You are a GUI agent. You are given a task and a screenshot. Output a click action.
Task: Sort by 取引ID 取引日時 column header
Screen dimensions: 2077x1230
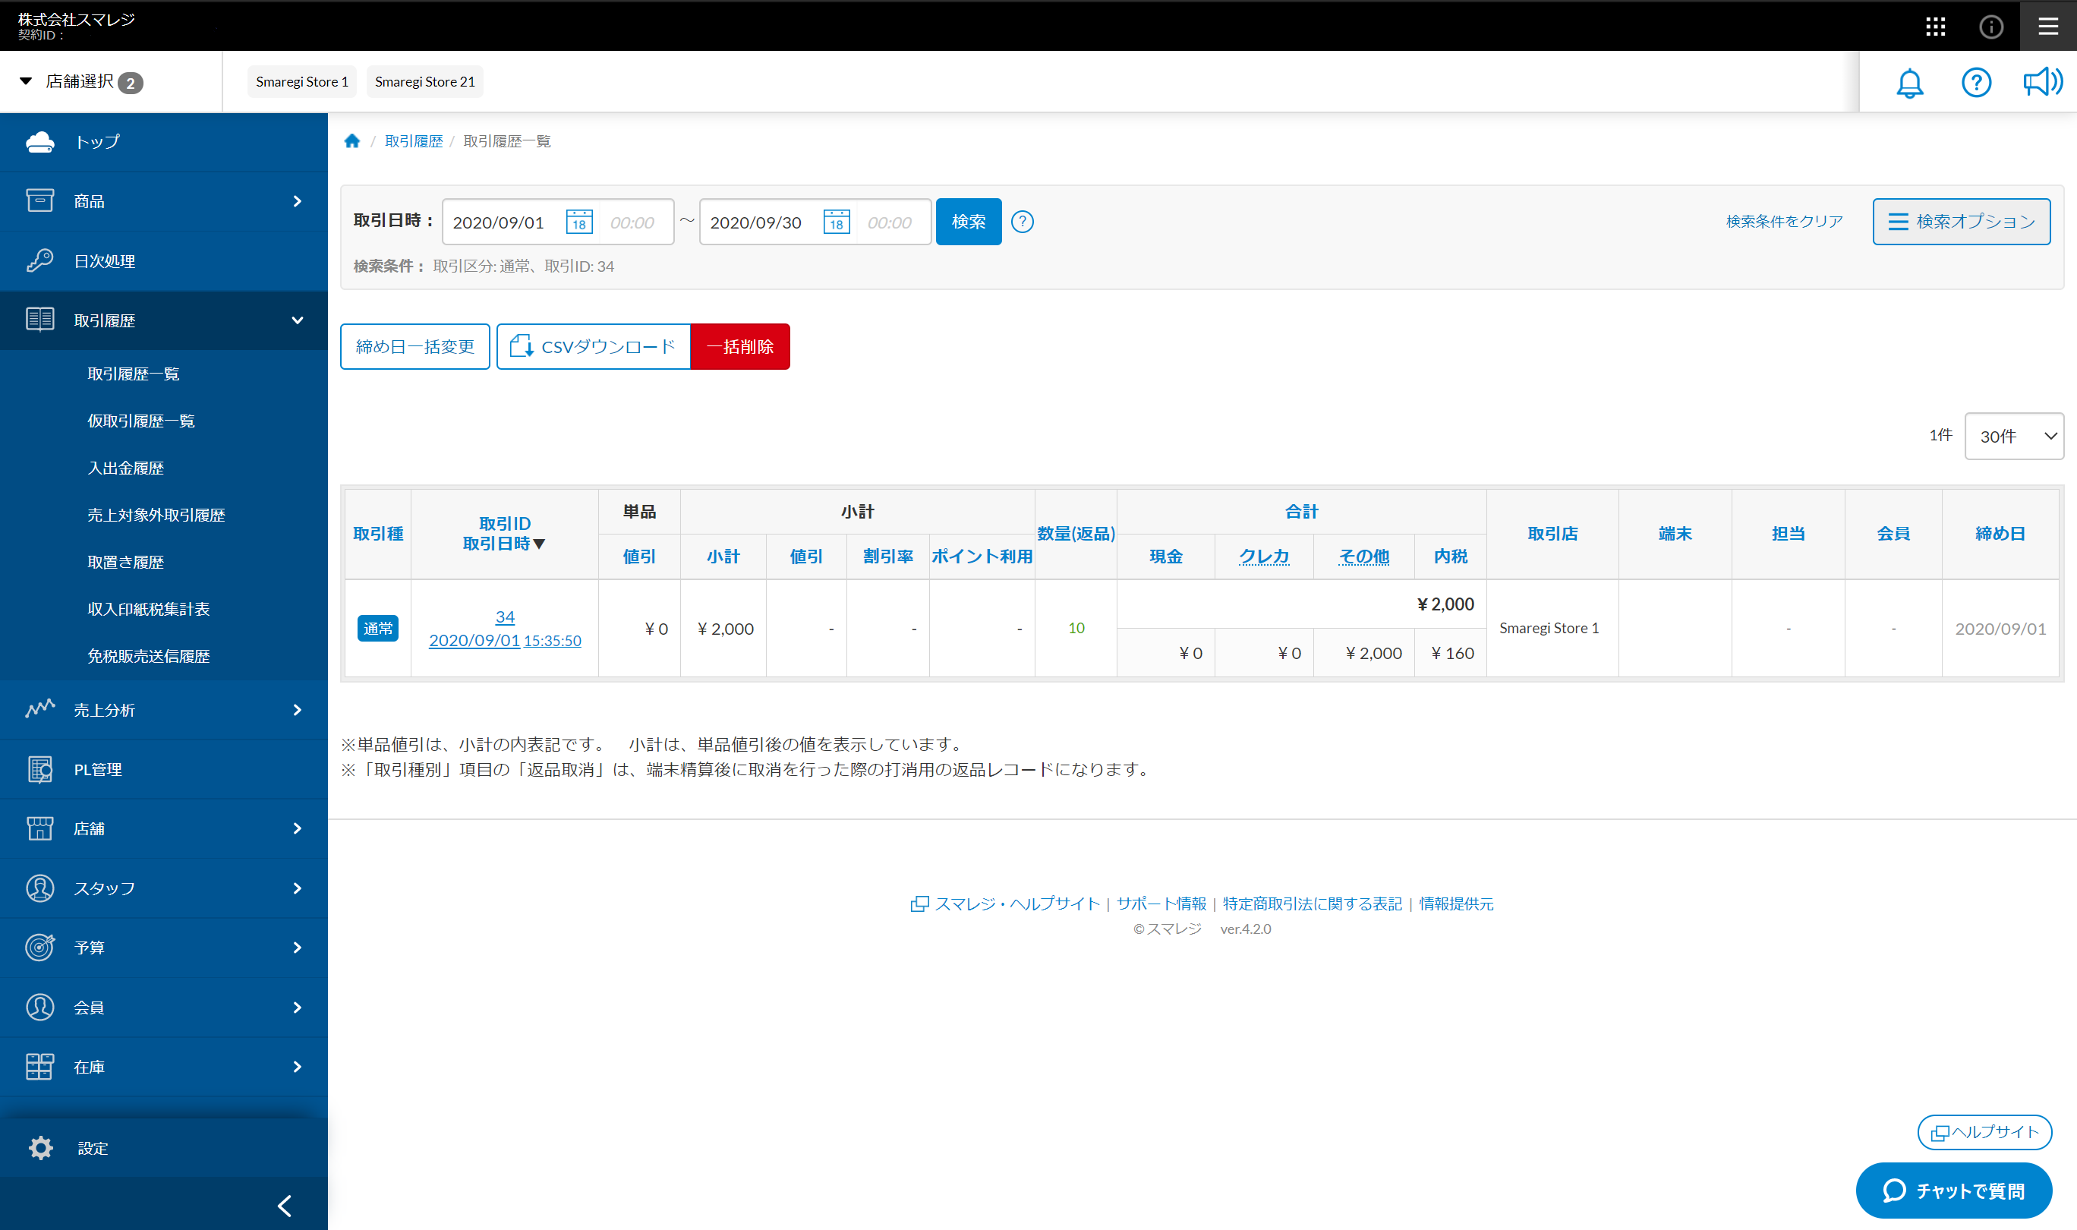tap(505, 534)
